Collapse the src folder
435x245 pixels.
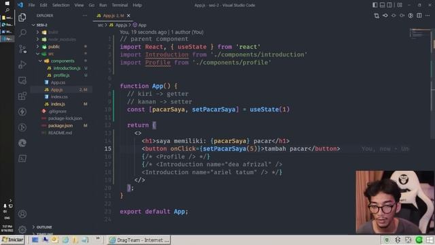[x=51, y=54]
